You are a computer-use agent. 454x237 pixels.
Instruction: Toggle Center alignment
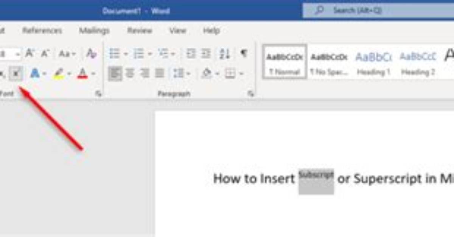click(x=130, y=74)
